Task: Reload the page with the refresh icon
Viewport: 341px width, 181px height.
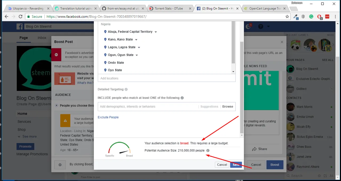Action: (21, 16)
